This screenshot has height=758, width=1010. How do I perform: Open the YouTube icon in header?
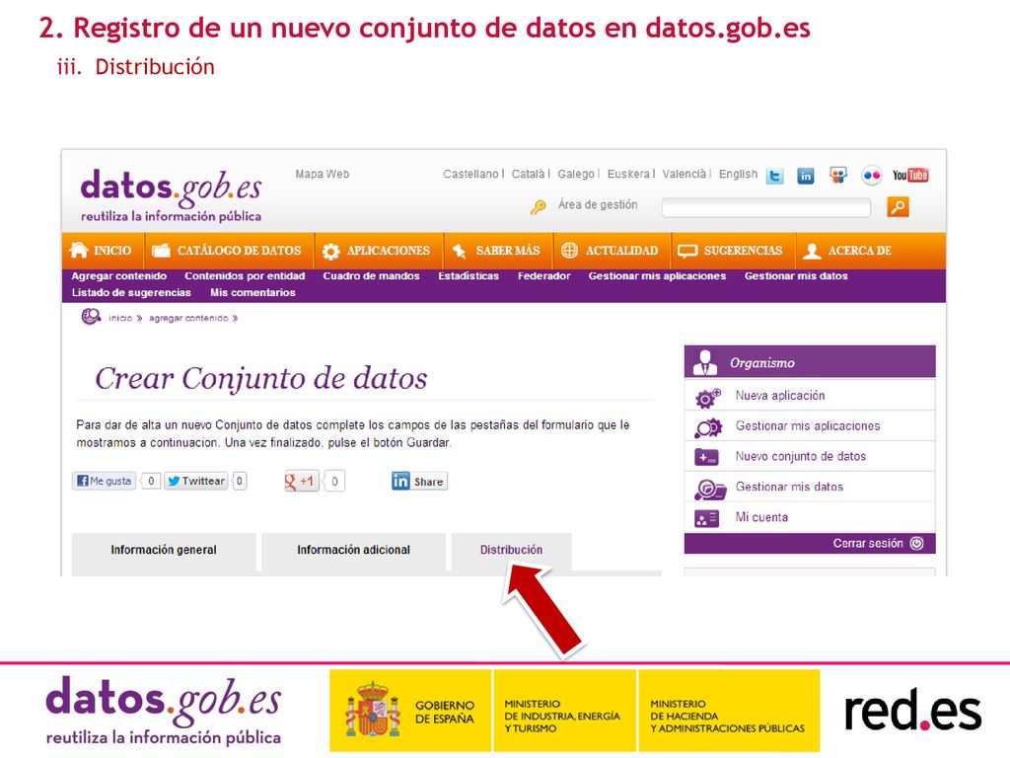(910, 175)
